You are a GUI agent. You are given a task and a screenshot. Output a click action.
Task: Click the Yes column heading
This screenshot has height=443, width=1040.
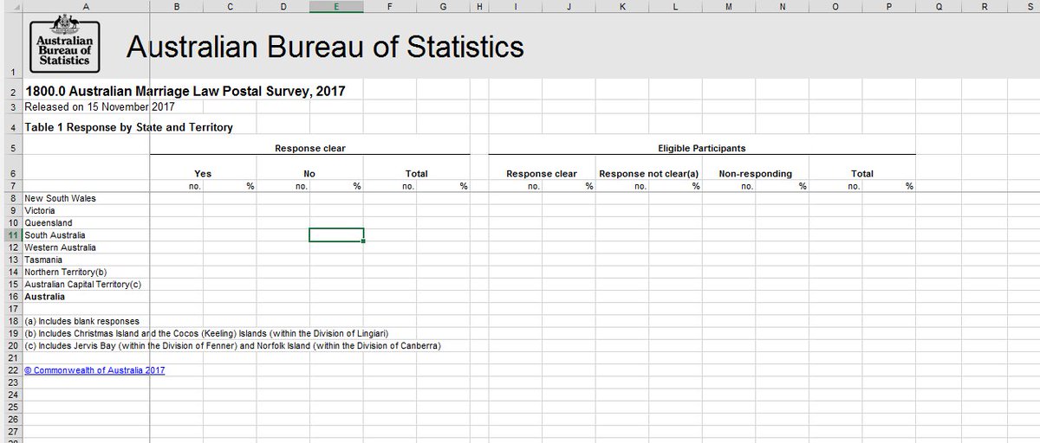204,174
